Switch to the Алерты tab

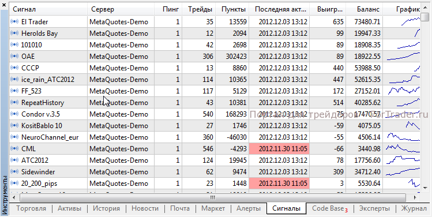pyautogui.click(x=249, y=208)
